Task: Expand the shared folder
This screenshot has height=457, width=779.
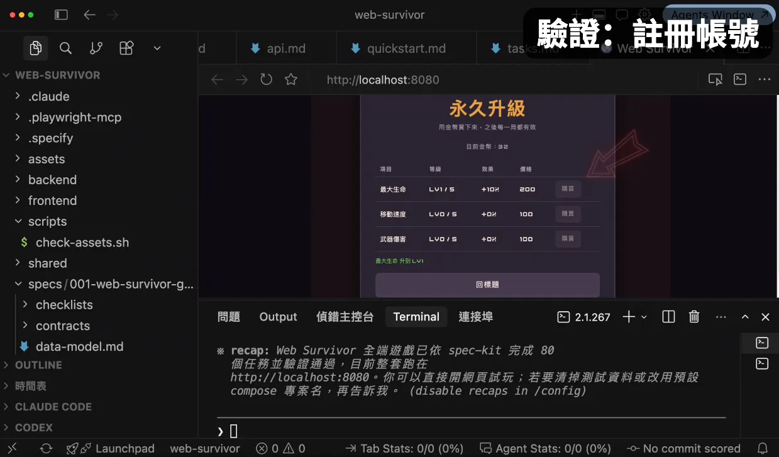Action: pyautogui.click(x=99, y=263)
